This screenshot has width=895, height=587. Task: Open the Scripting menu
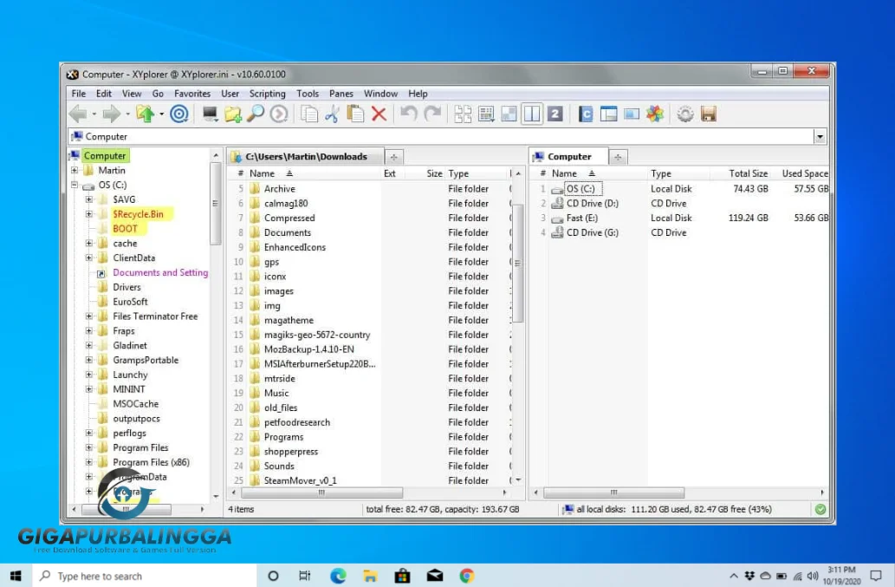267,93
